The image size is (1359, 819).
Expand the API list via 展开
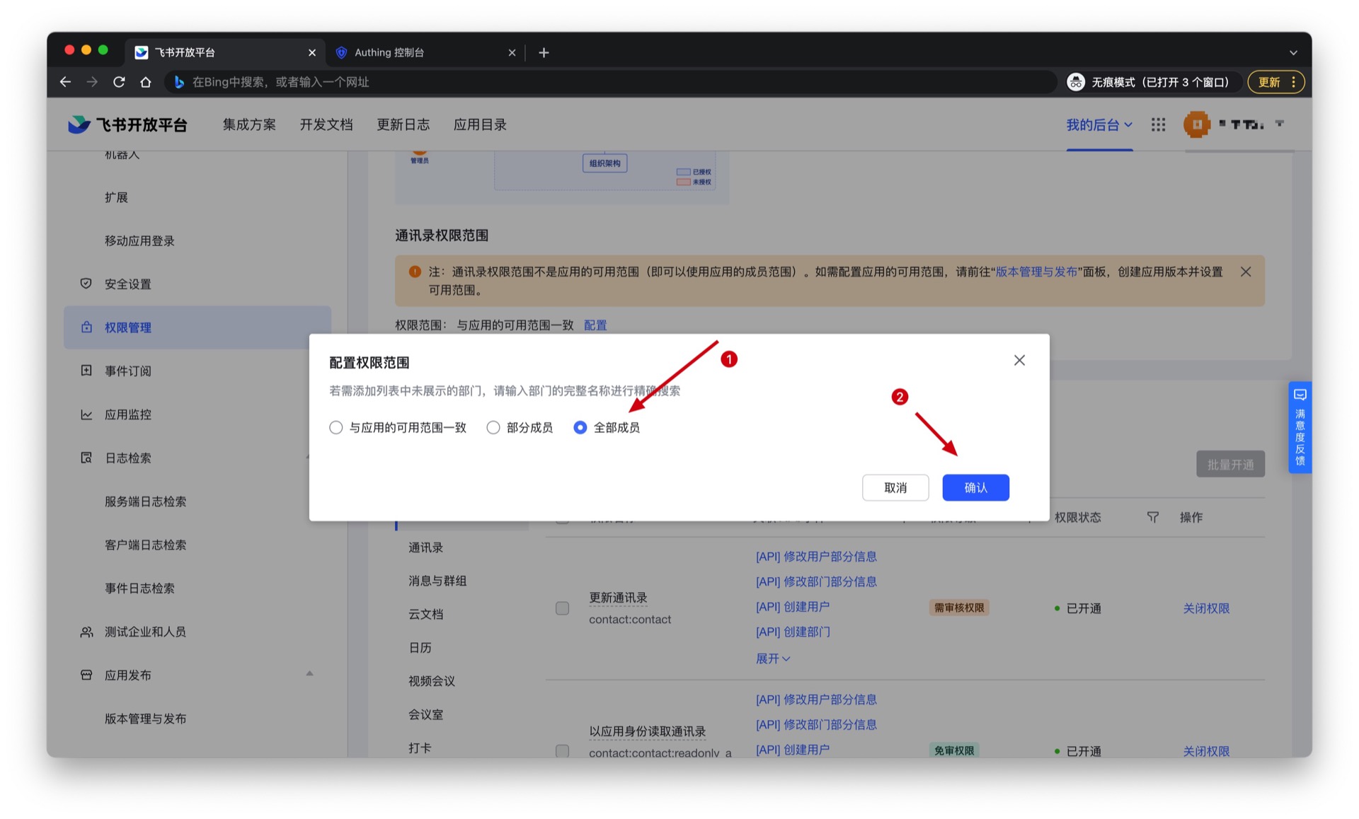(x=772, y=658)
